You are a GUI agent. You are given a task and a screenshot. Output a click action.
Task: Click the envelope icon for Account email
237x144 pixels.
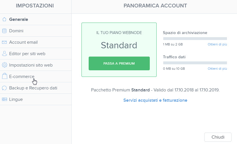[x=4, y=42]
